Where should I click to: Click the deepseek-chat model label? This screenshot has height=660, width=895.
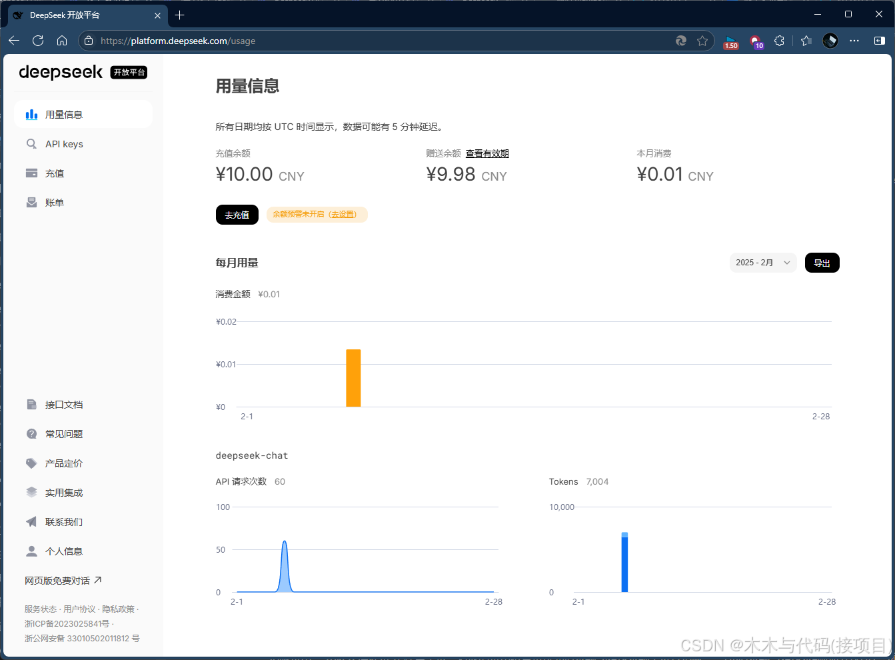coord(252,456)
